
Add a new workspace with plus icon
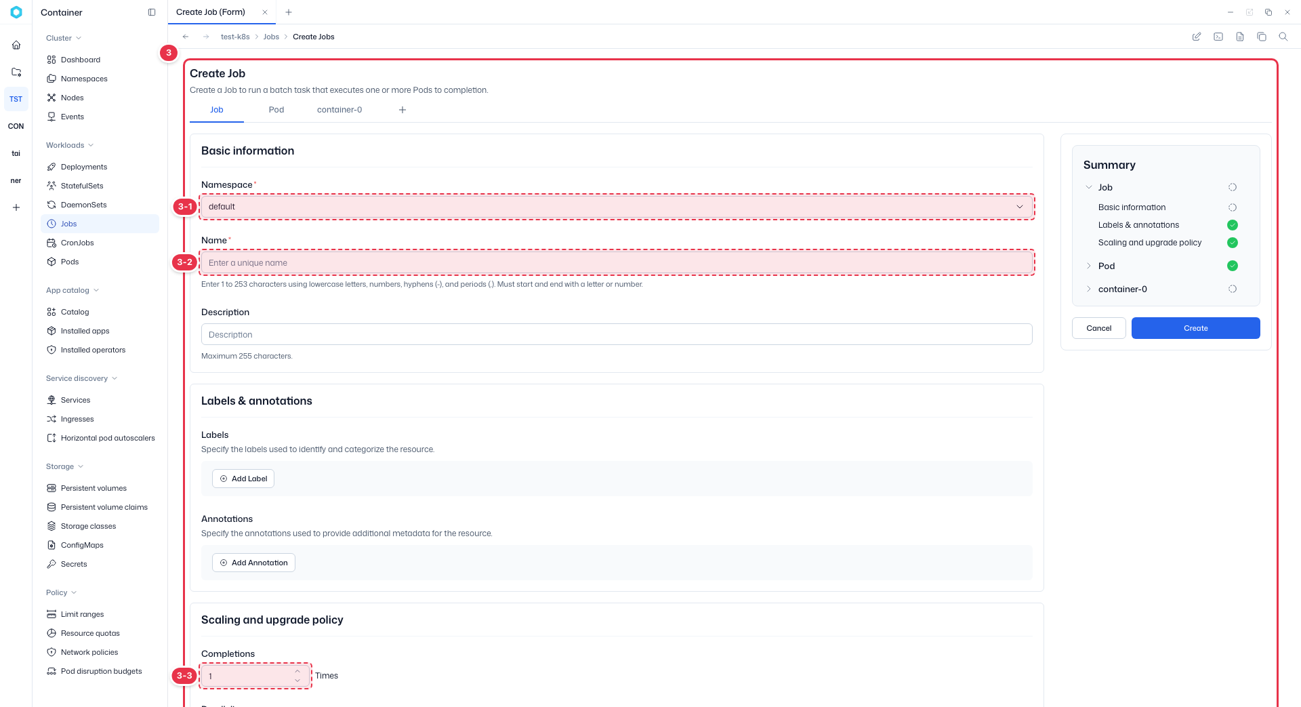coord(16,207)
